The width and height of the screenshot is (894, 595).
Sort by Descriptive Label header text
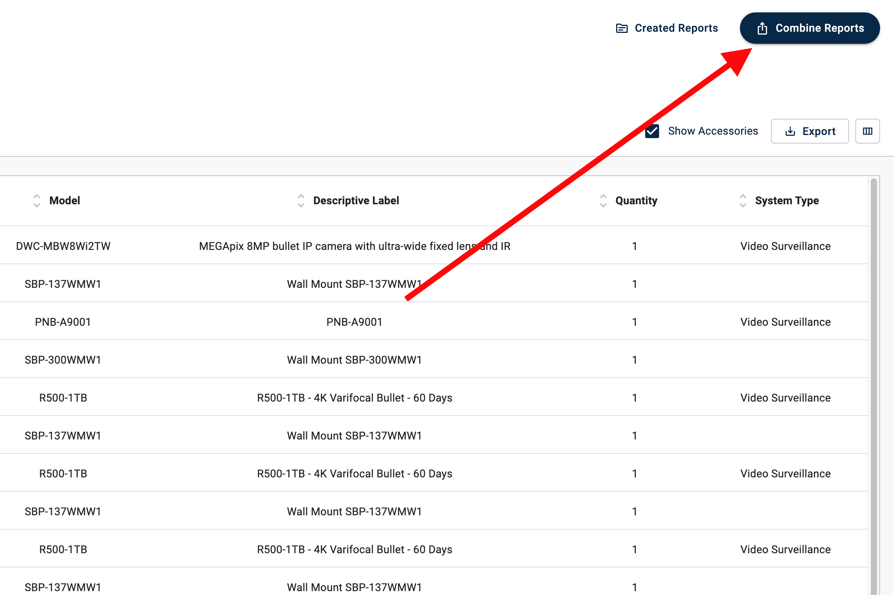(x=356, y=201)
